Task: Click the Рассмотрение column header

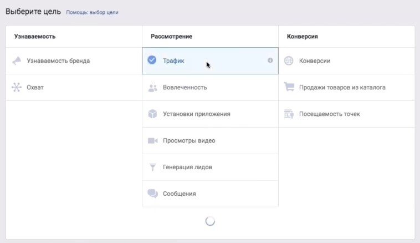Action: point(171,37)
